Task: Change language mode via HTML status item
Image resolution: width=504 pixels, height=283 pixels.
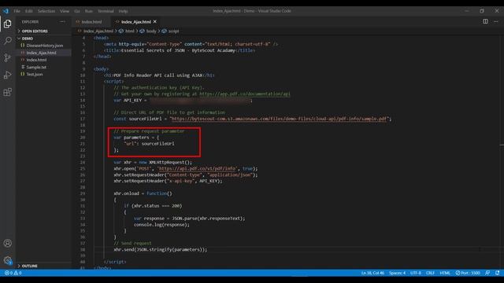Action: pos(445,273)
